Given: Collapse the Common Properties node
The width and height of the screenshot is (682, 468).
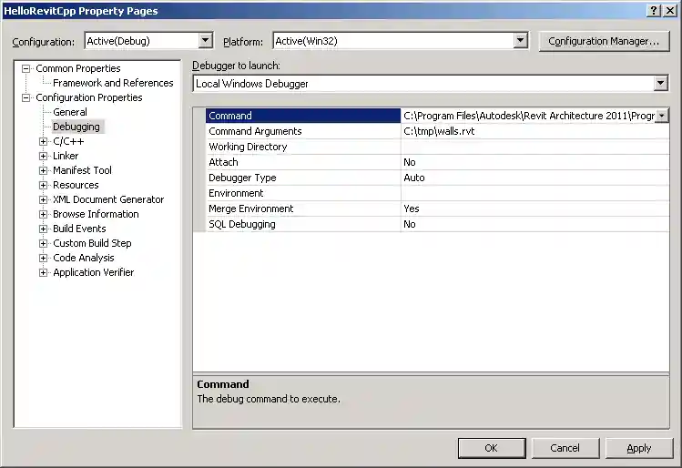Looking at the screenshot, I should [26, 68].
